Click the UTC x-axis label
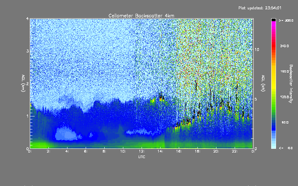Screen dimensions: 298x186 point(142,157)
